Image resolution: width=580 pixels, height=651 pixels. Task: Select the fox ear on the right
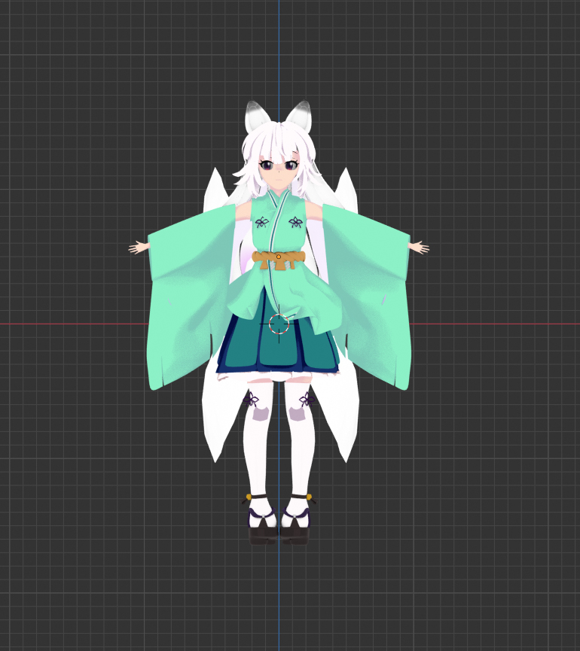(x=299, y=117)
